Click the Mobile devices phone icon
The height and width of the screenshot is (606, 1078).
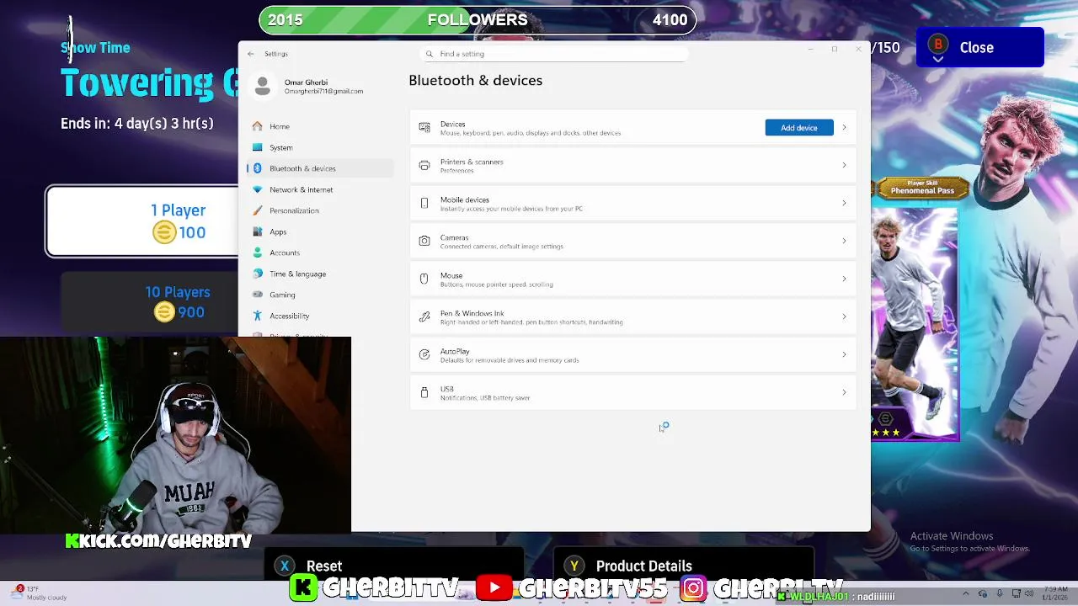pyautogui.click(x=424, y=204)
